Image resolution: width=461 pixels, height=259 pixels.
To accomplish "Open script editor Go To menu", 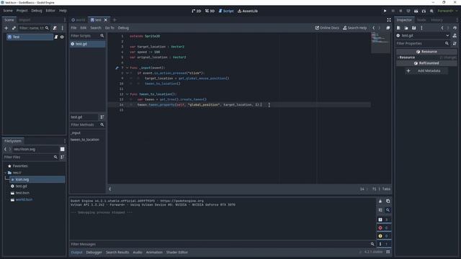I will (109, 28).
